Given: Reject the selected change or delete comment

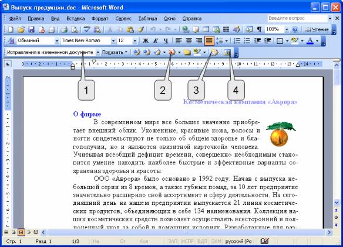Looking at the screenshot, I should [x=172, y=52].
